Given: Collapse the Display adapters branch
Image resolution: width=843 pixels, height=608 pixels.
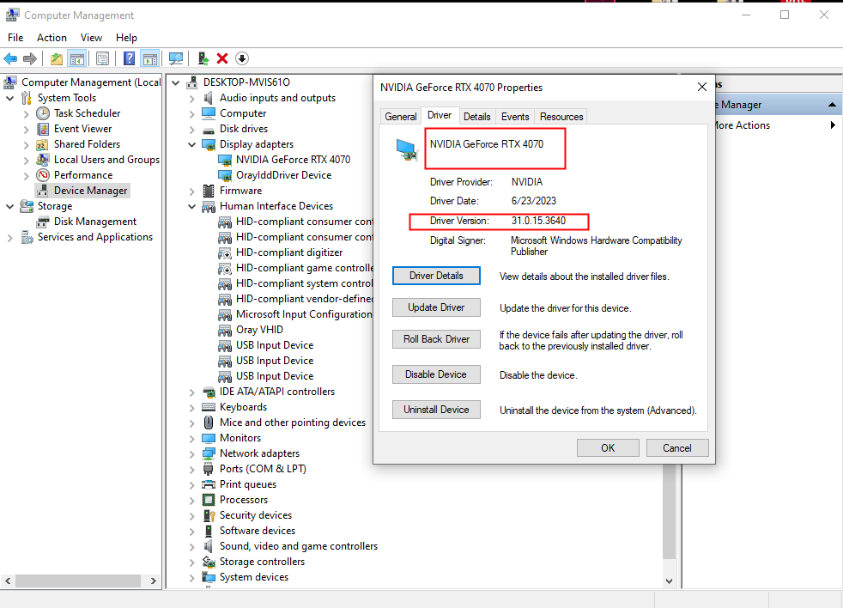Looking at the screenshot, I should [x=191, y=143].
